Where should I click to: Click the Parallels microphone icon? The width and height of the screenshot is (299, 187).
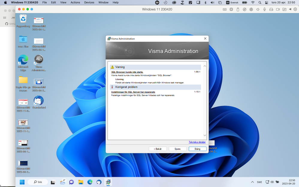[x=265, y=9]
